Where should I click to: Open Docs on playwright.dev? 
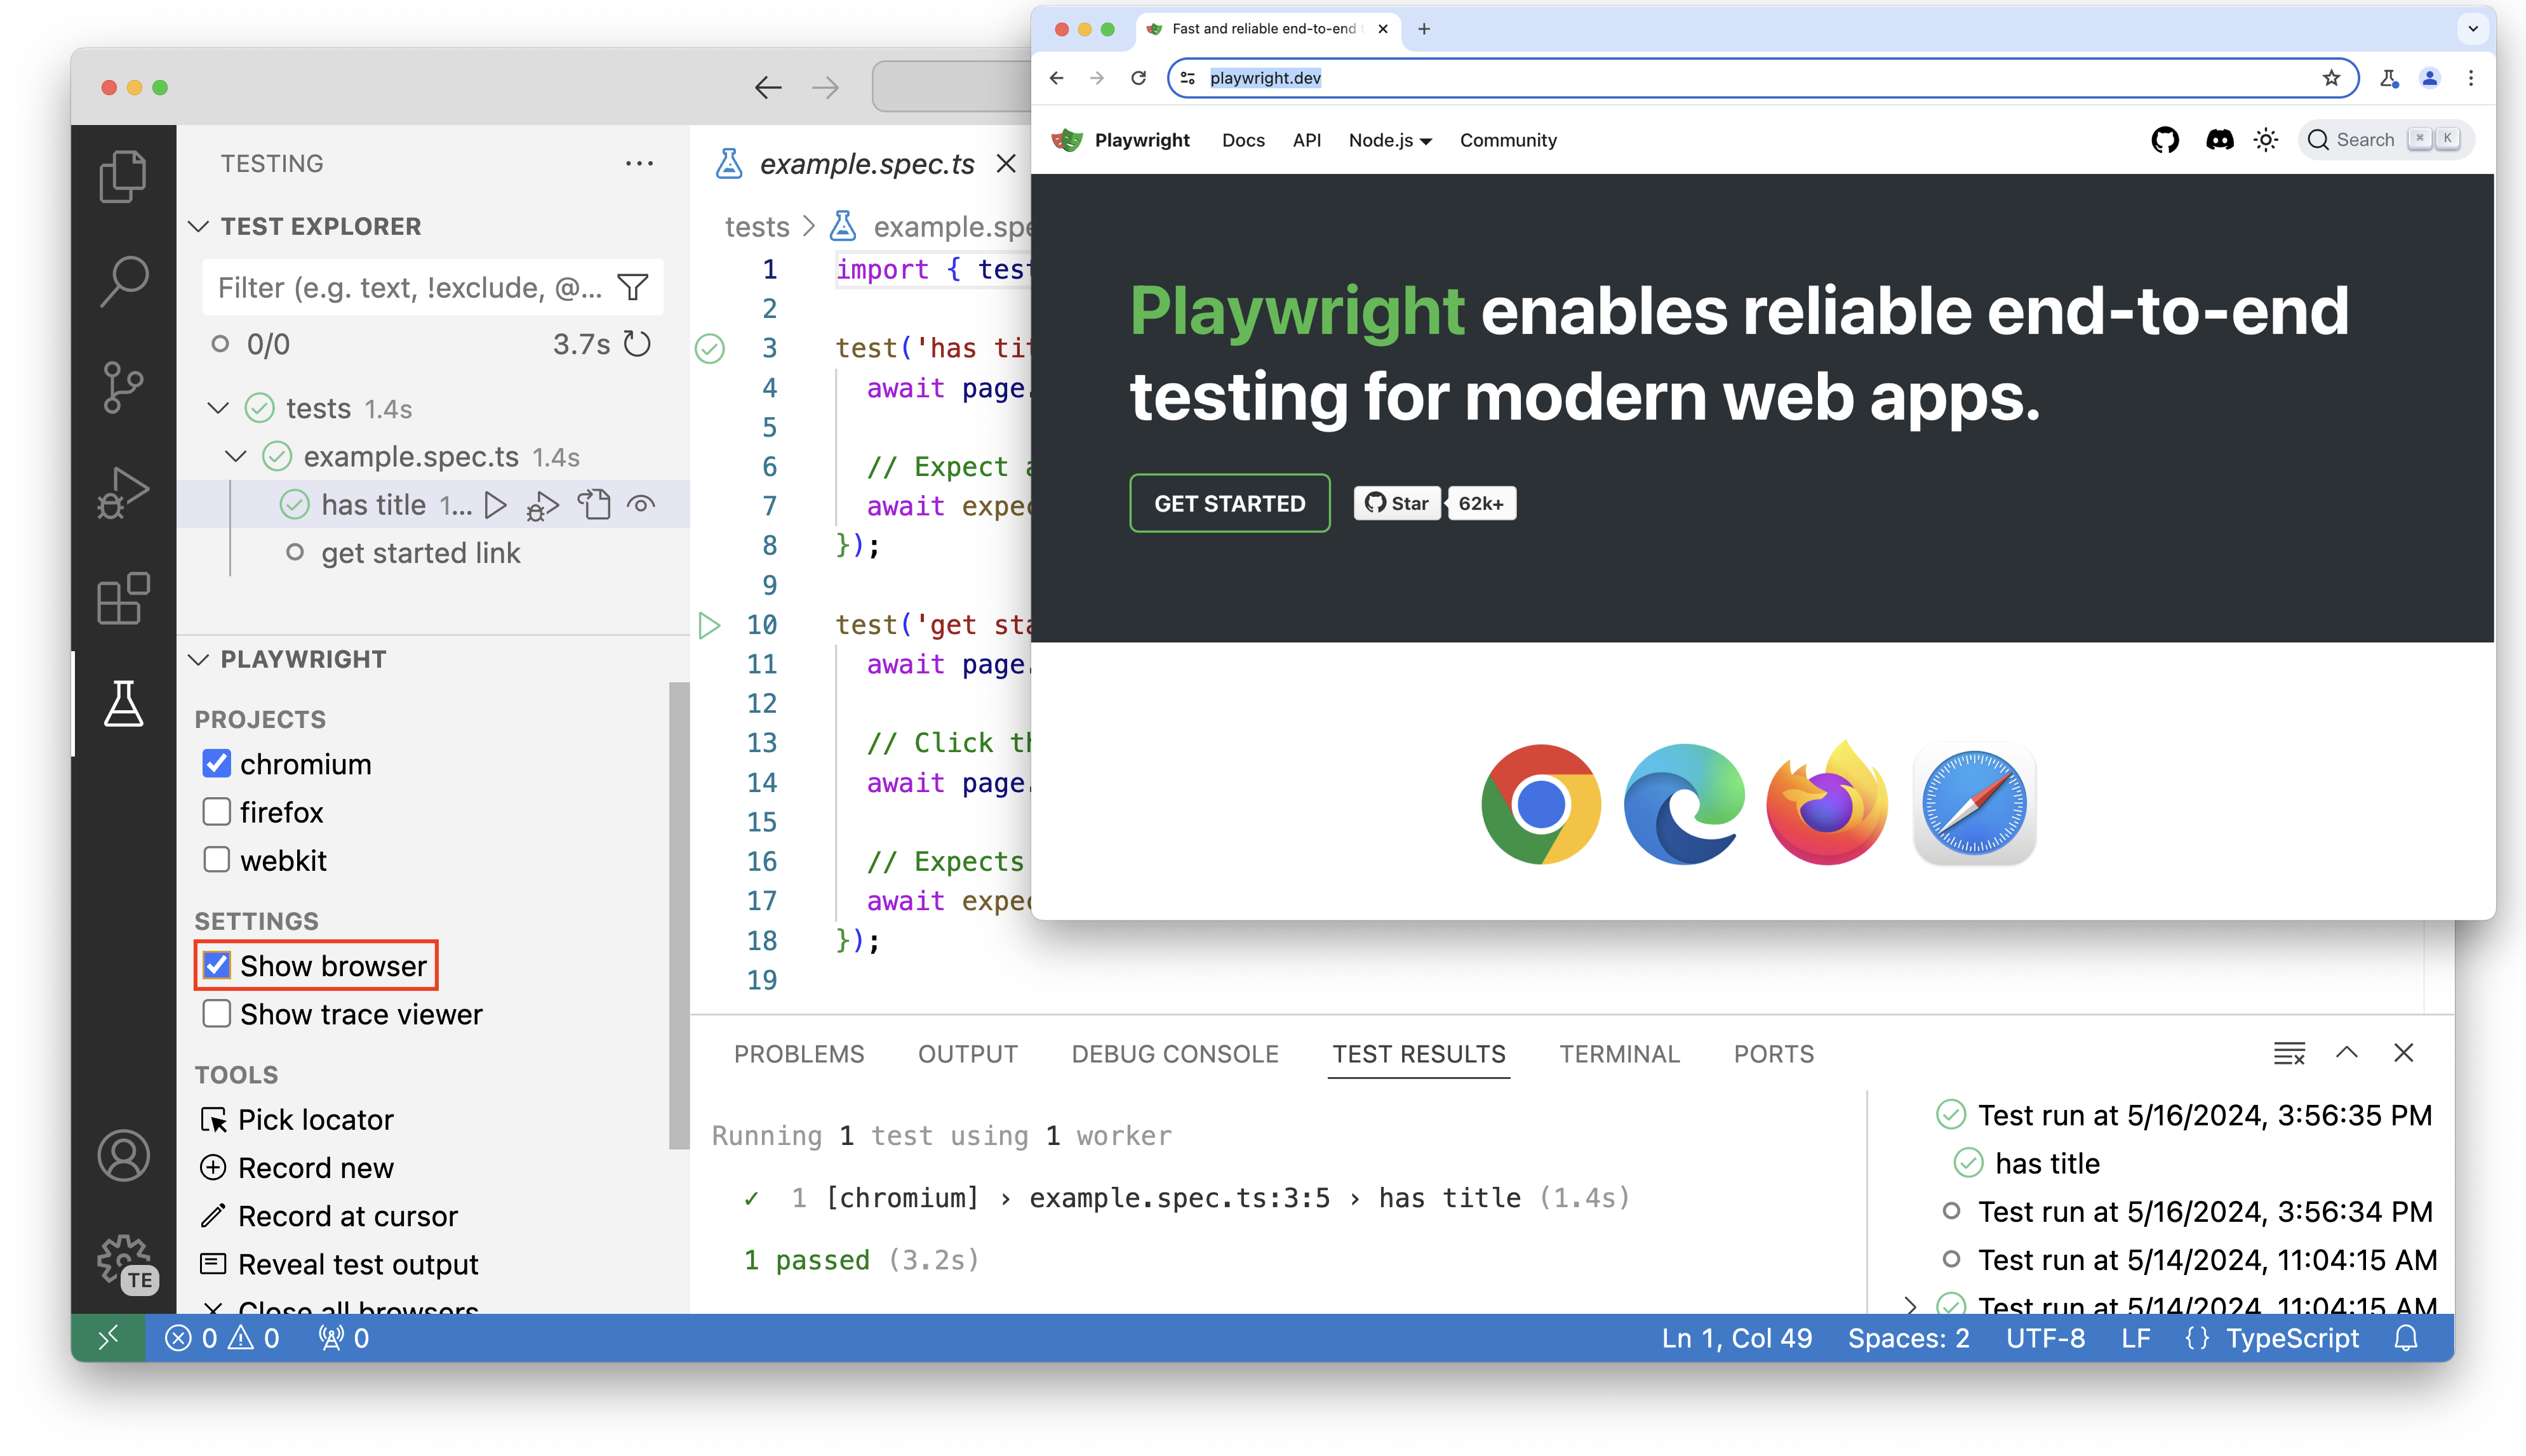pyautogui.click(x=1243, y=140)
